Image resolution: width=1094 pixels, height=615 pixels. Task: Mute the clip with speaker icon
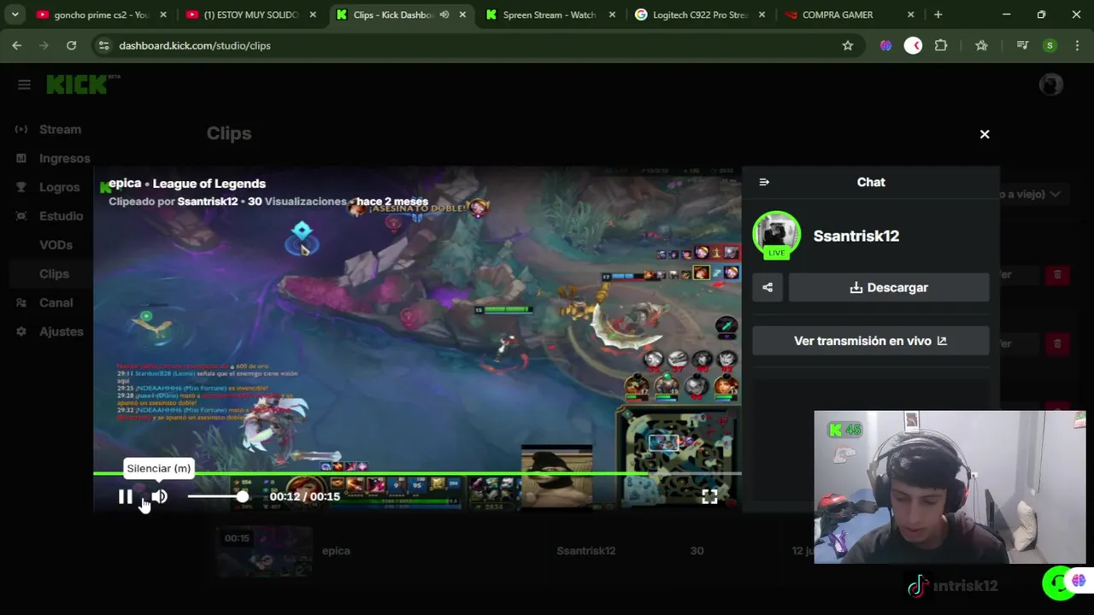160,496
